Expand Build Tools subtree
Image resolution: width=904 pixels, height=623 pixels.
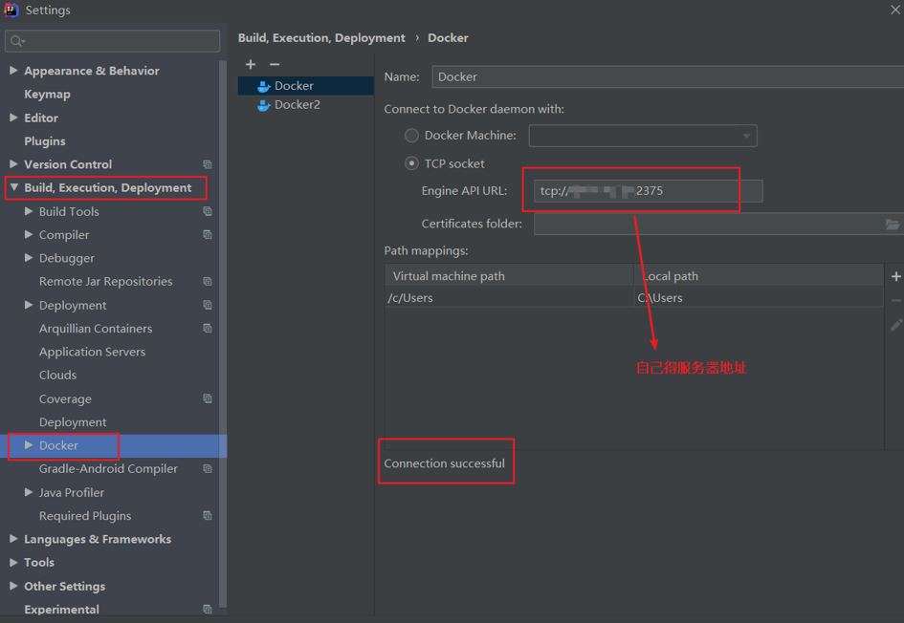[29, 211]
